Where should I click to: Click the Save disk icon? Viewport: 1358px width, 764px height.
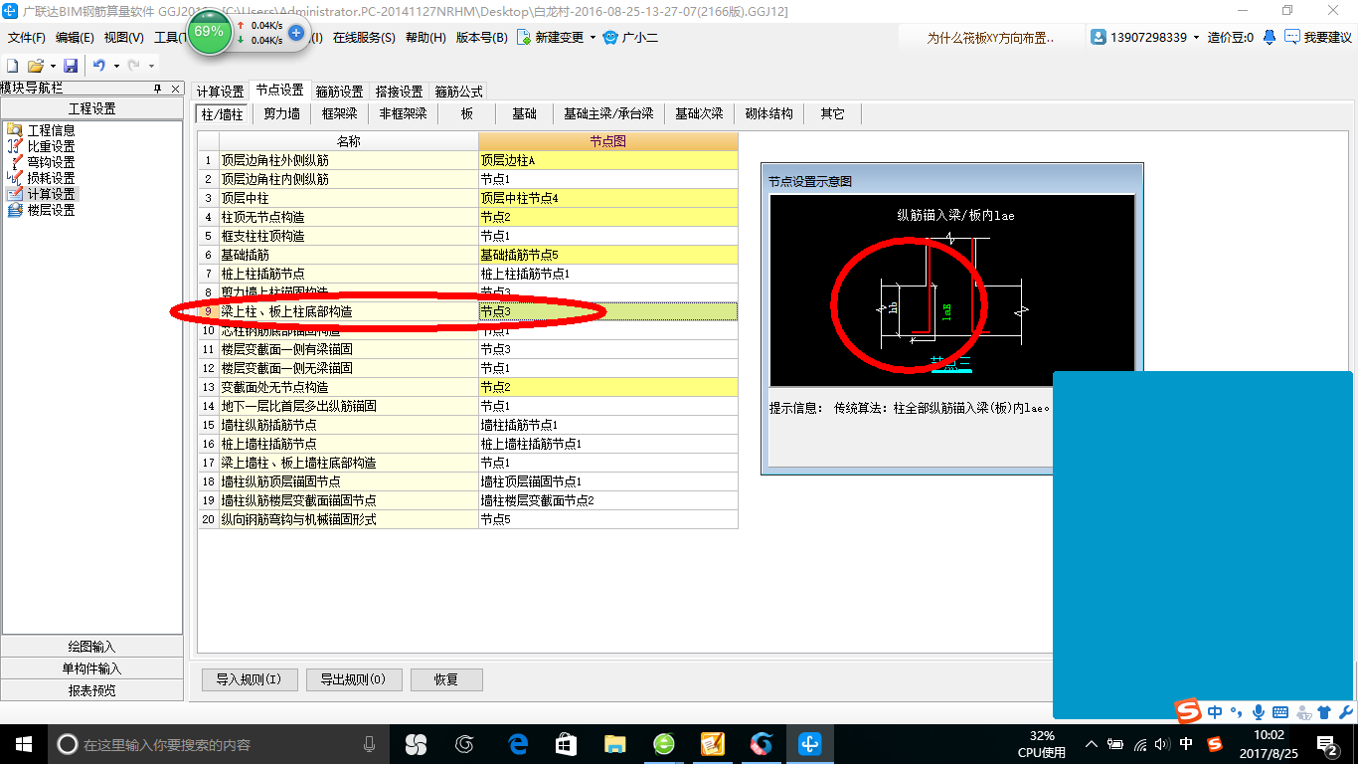pyautogui.click(x=71, y=66)
